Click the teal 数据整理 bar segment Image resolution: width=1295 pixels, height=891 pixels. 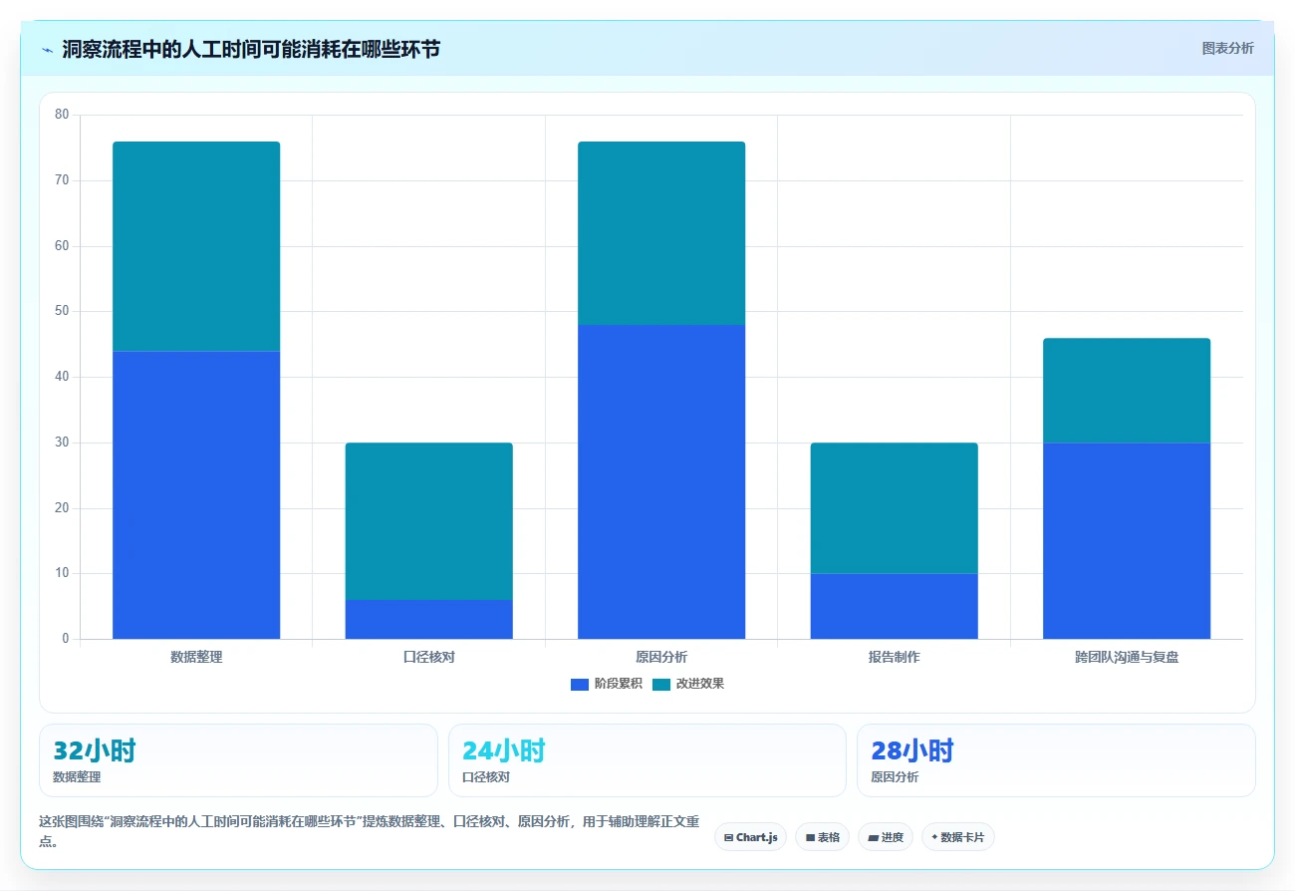pyautogui.click(x=196, y=246)
